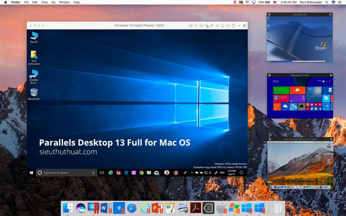Screen dimensions: 346x216
Task: Open the Parallels Shared Folders desktop icon
Action: tap(34, 77)
